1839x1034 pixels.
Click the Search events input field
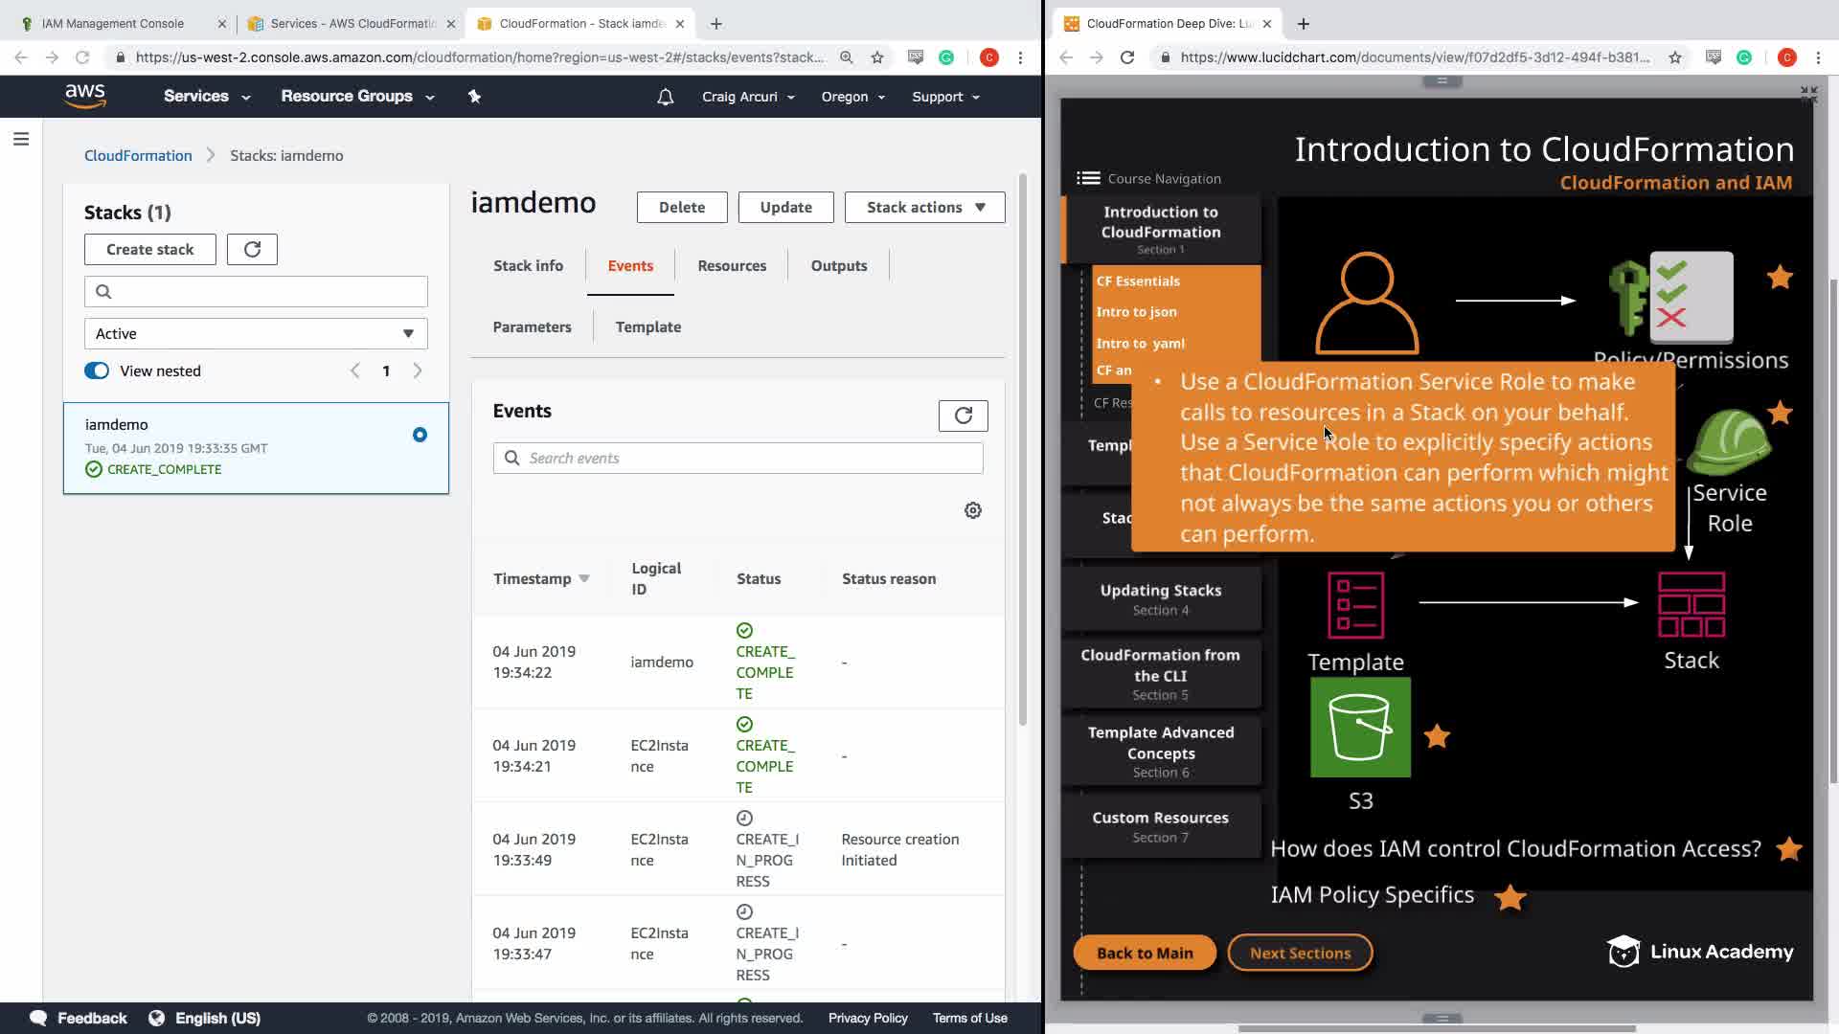(738, 458)
